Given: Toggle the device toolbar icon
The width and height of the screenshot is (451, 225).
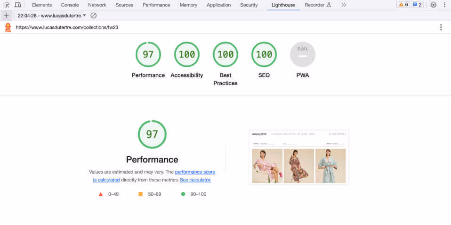Looking at the screenshot, I should (17, 5).
